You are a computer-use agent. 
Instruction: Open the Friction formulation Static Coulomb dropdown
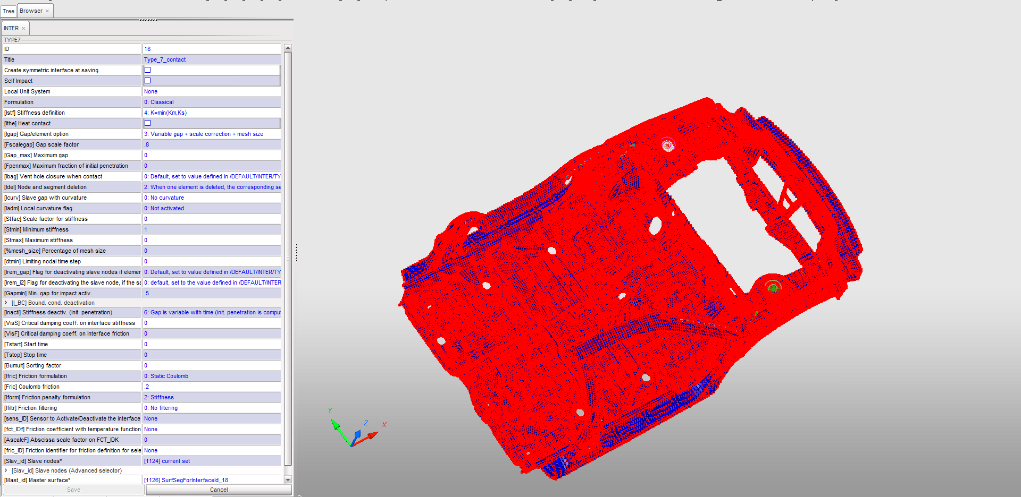coord(211,376)
